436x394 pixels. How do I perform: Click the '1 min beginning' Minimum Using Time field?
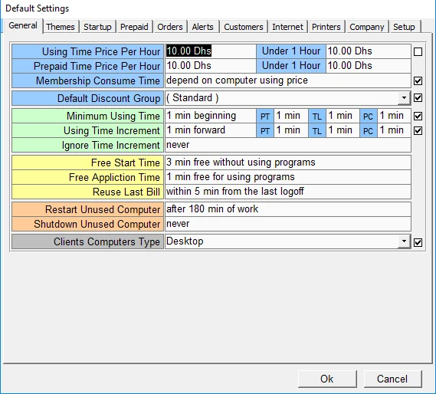pyautogui.click(x=211, y=116)
